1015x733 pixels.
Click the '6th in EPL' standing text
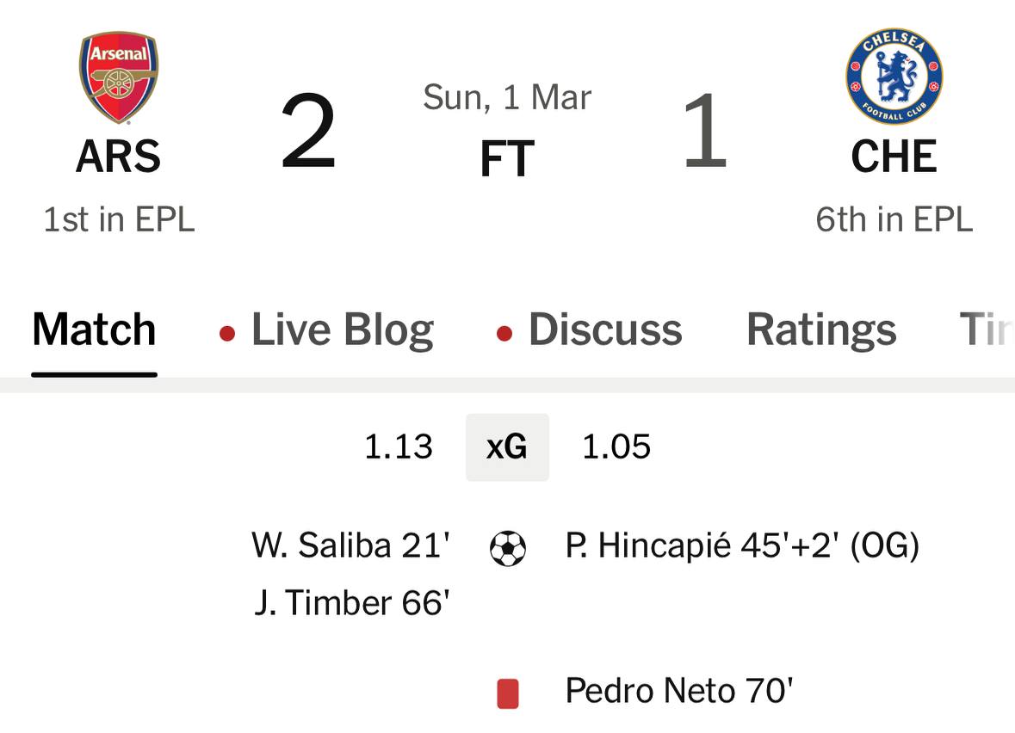[894, 219]
